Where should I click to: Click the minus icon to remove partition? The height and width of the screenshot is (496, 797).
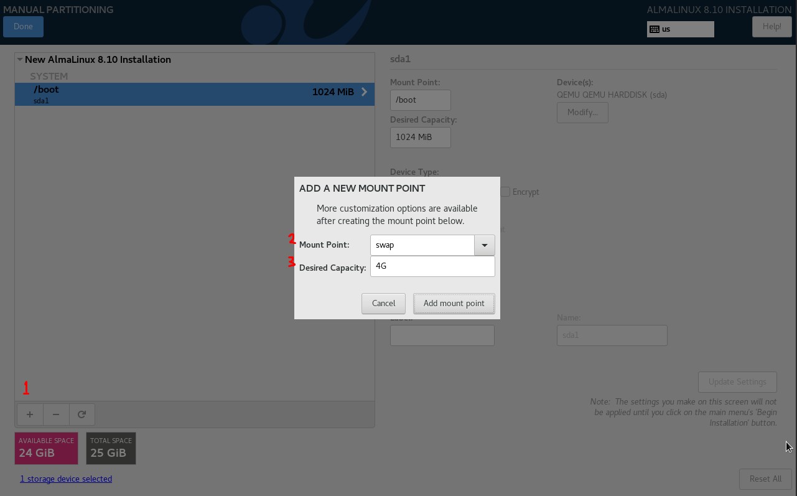pyautogui.click(x=55, y=414)
